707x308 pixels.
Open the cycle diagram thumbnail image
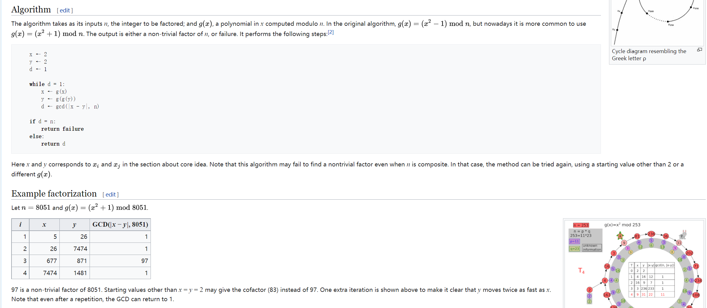pos(657,22)
